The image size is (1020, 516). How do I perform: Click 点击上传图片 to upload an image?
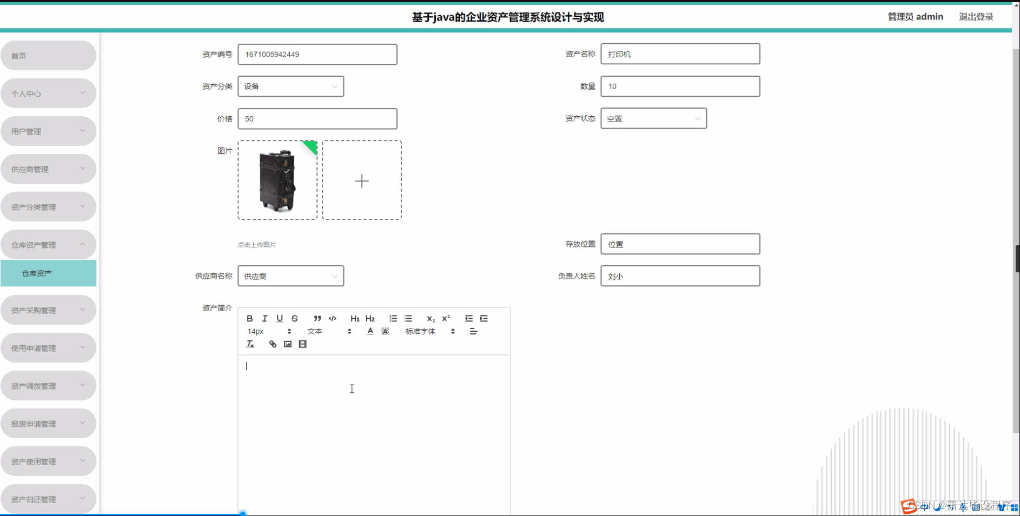pyautogui.click(x=256, y=244)
